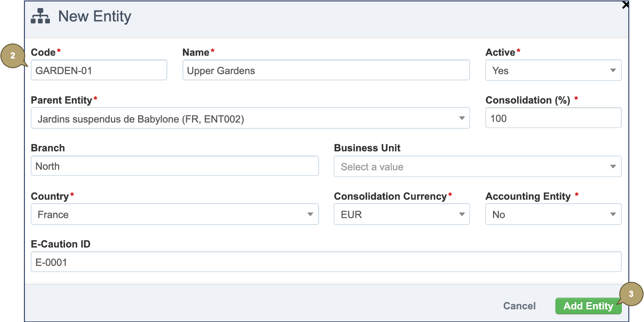The image size is (644, 322).
Task: Open the Business Unit selector
Action: click(477, 167)
